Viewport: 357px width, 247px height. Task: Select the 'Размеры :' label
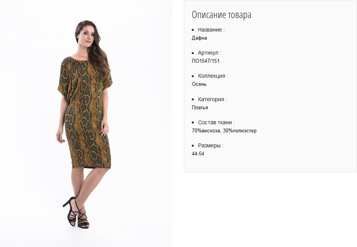coord(211,145)
